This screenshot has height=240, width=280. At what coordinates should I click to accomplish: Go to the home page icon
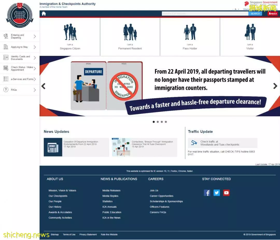pos(44,13)
